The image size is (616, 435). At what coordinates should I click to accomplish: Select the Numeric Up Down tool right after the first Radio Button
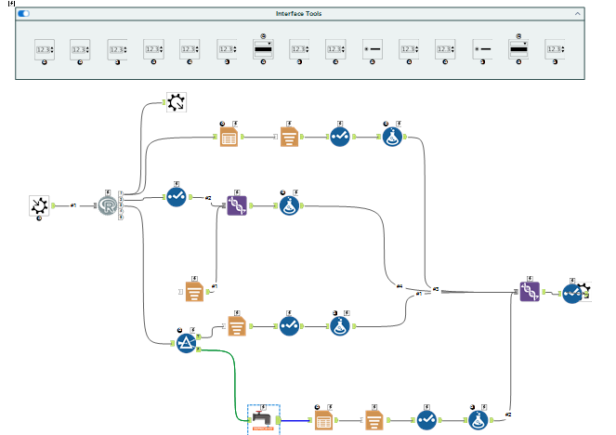pyautogui.click(x=409, y=49)
